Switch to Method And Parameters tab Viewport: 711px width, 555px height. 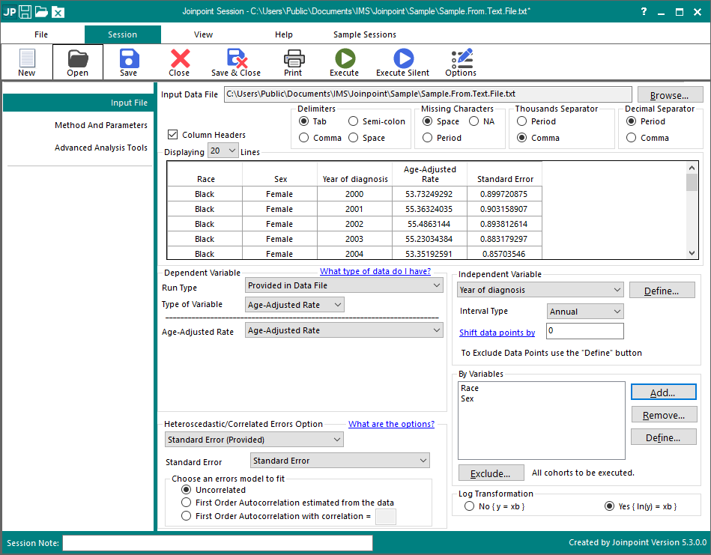pyautogui.click(x=101, y=125)
